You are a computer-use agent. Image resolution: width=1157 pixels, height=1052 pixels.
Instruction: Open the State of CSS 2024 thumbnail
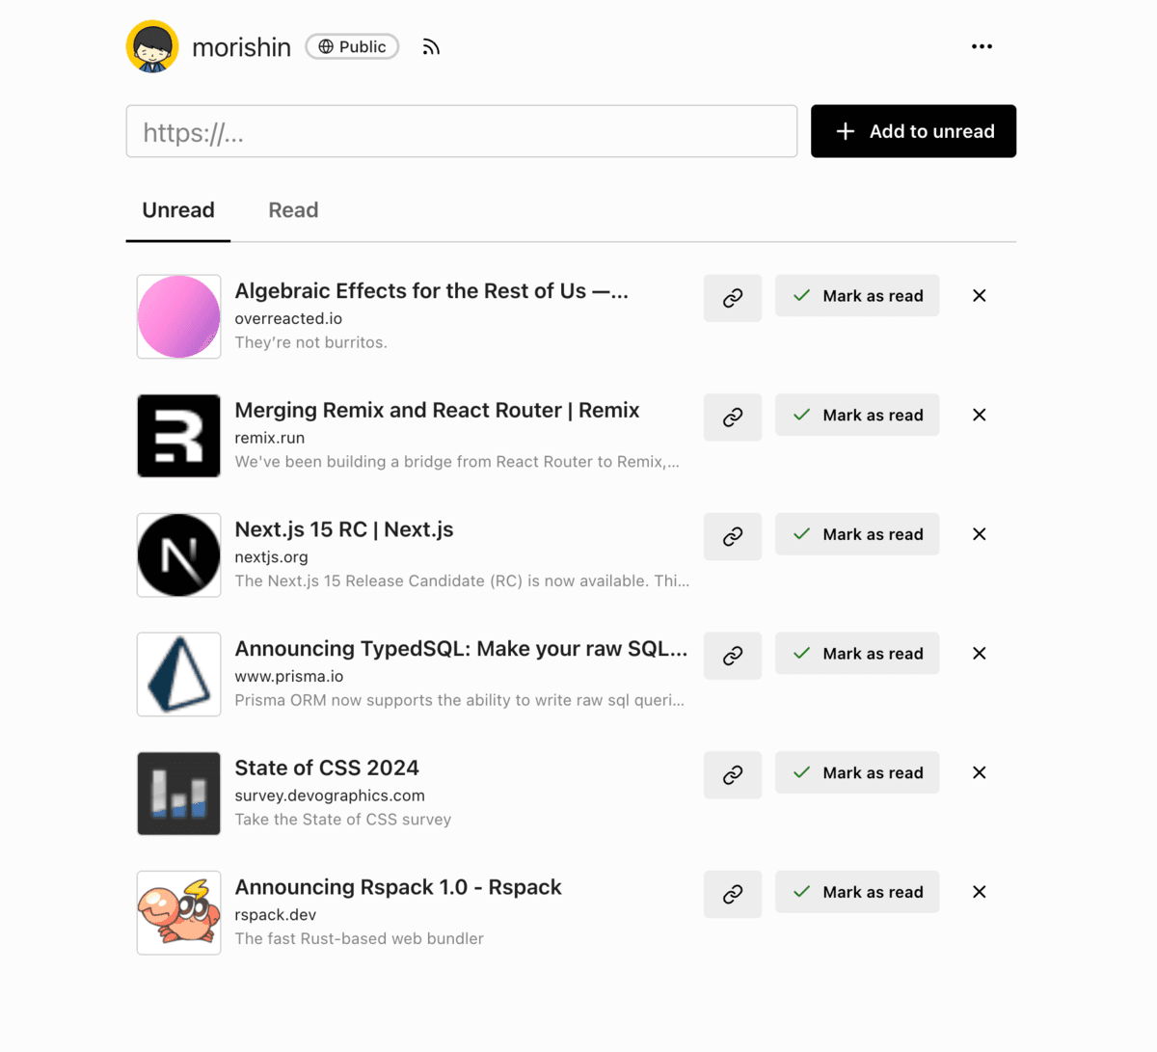coord(179,794)
